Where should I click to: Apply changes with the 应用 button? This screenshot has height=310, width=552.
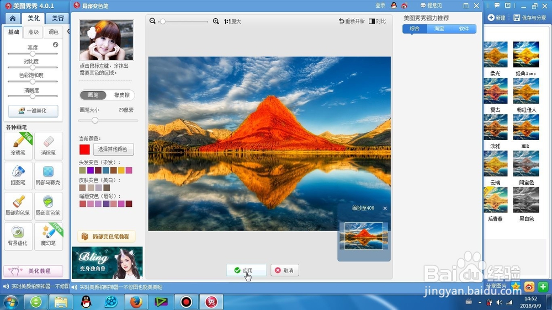coord(246,270)
